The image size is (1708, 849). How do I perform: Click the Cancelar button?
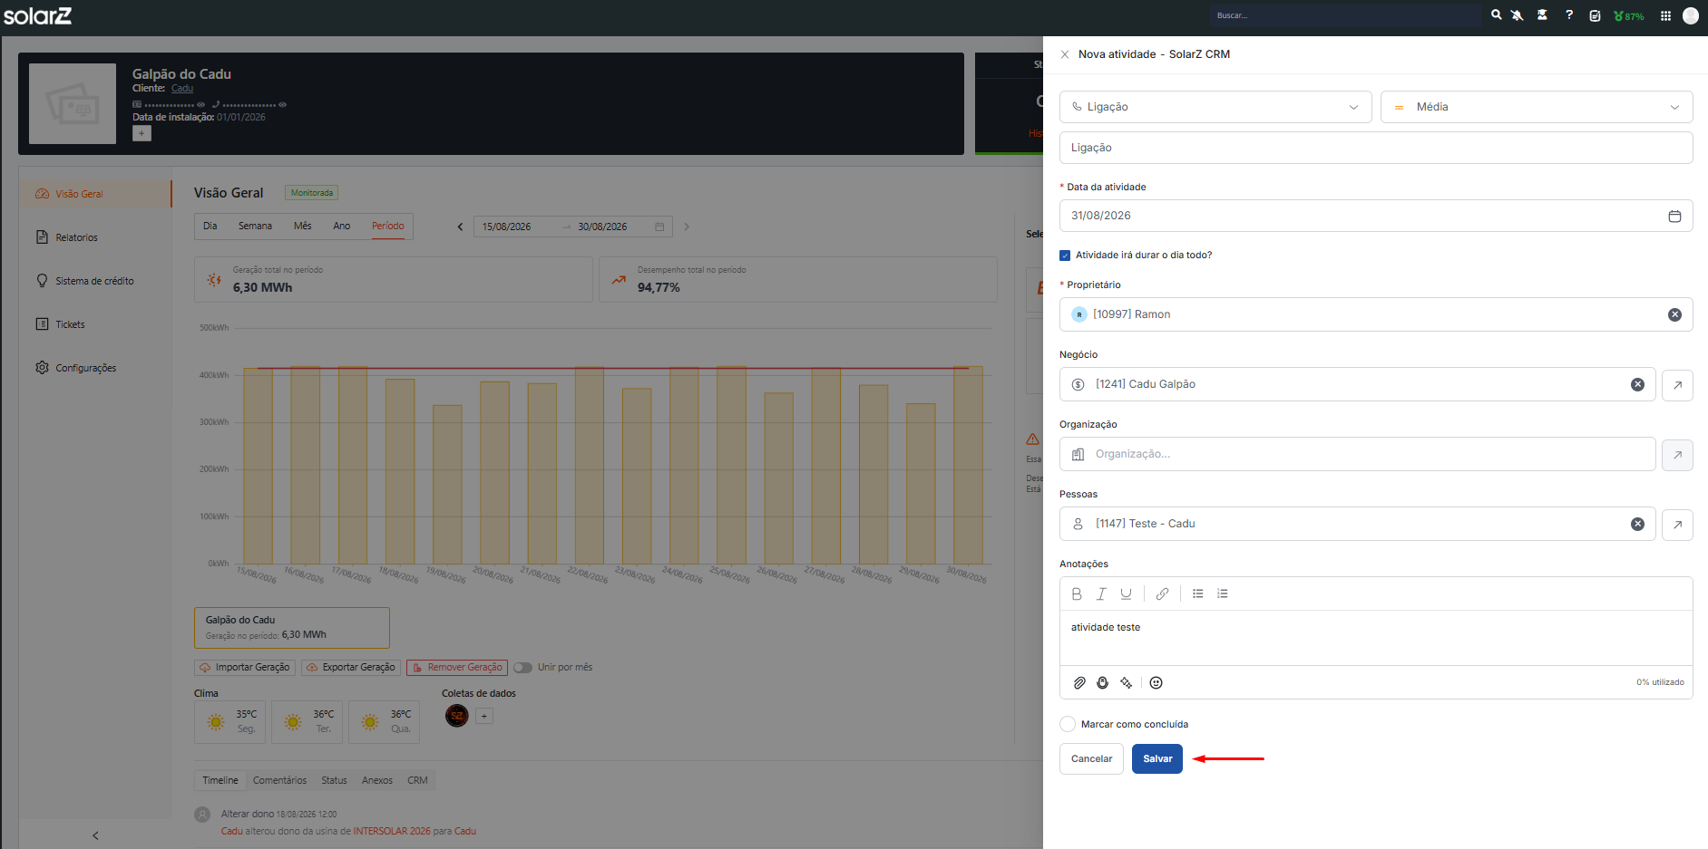[x=1091, y=758]
